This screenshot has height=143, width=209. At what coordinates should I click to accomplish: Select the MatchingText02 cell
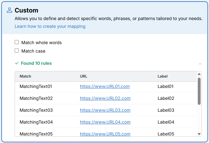coord(36,98)
